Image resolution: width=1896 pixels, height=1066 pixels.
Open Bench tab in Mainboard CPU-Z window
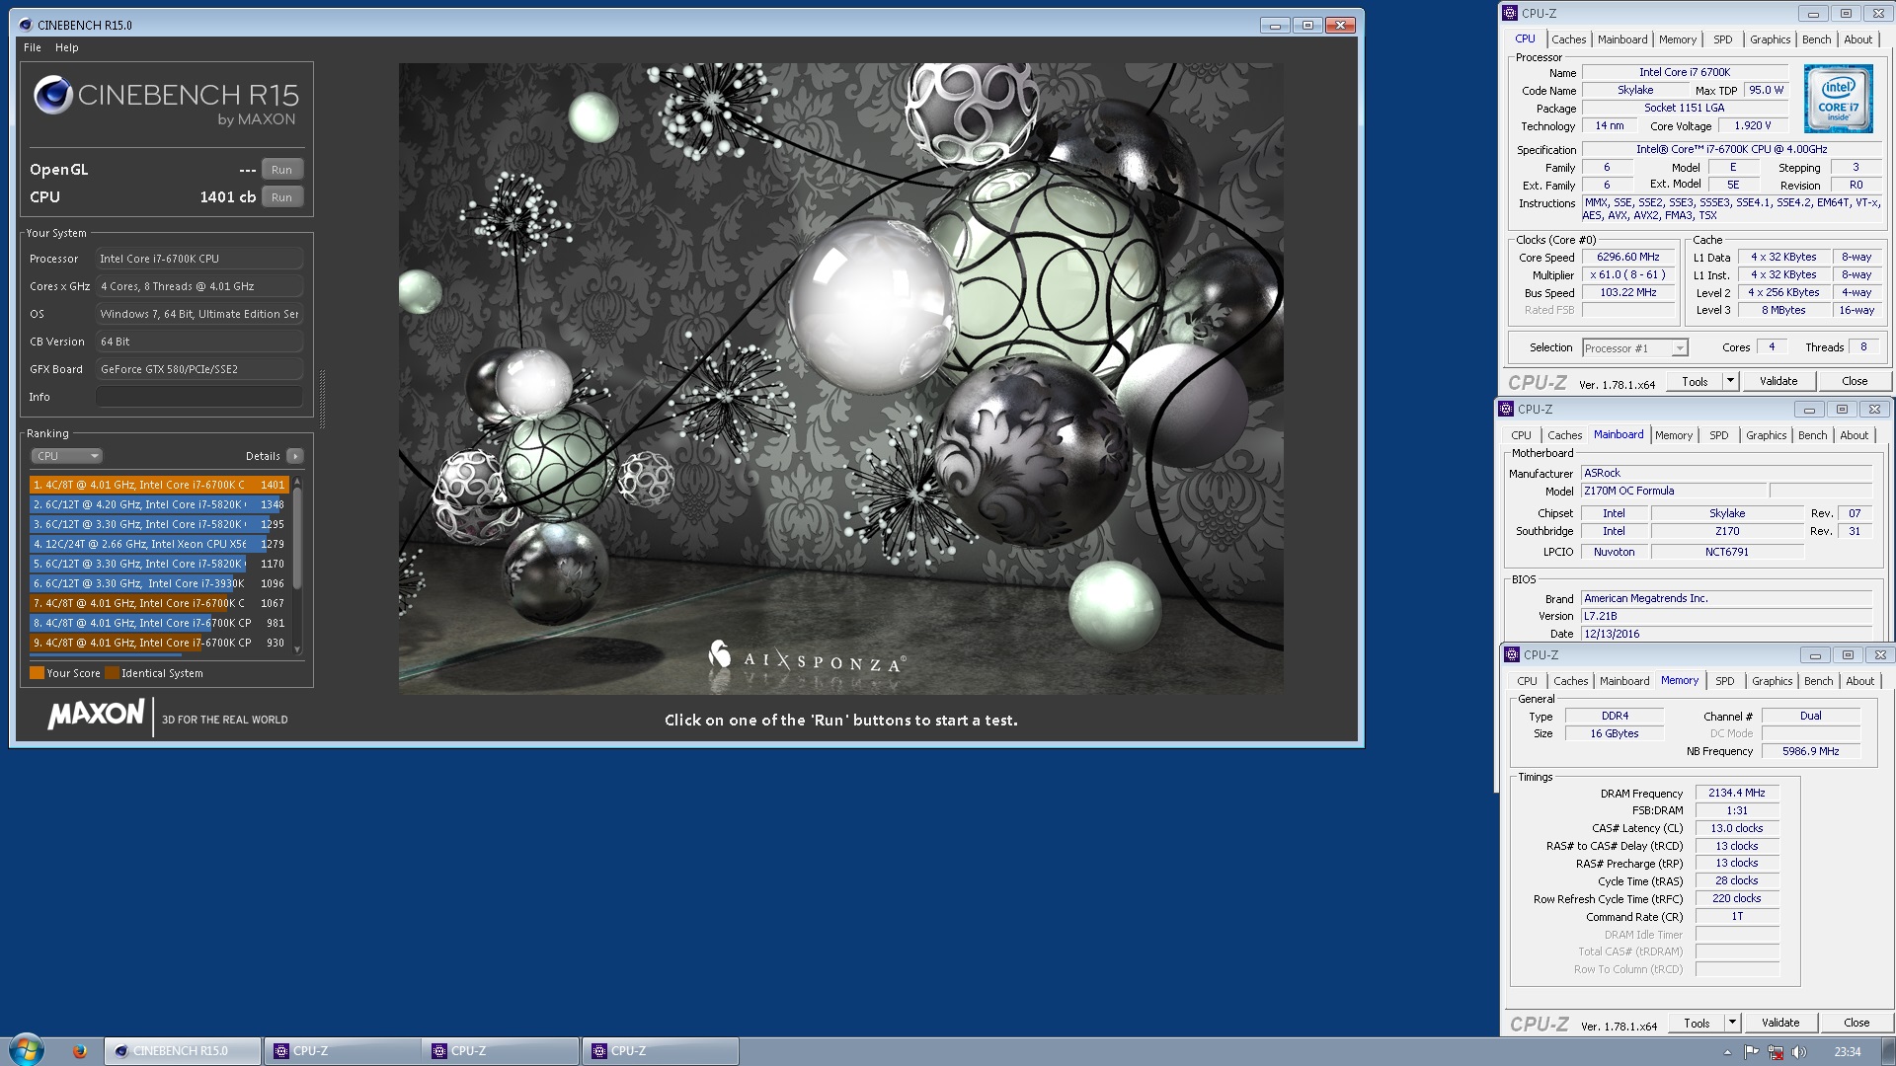pos(1812,435)
